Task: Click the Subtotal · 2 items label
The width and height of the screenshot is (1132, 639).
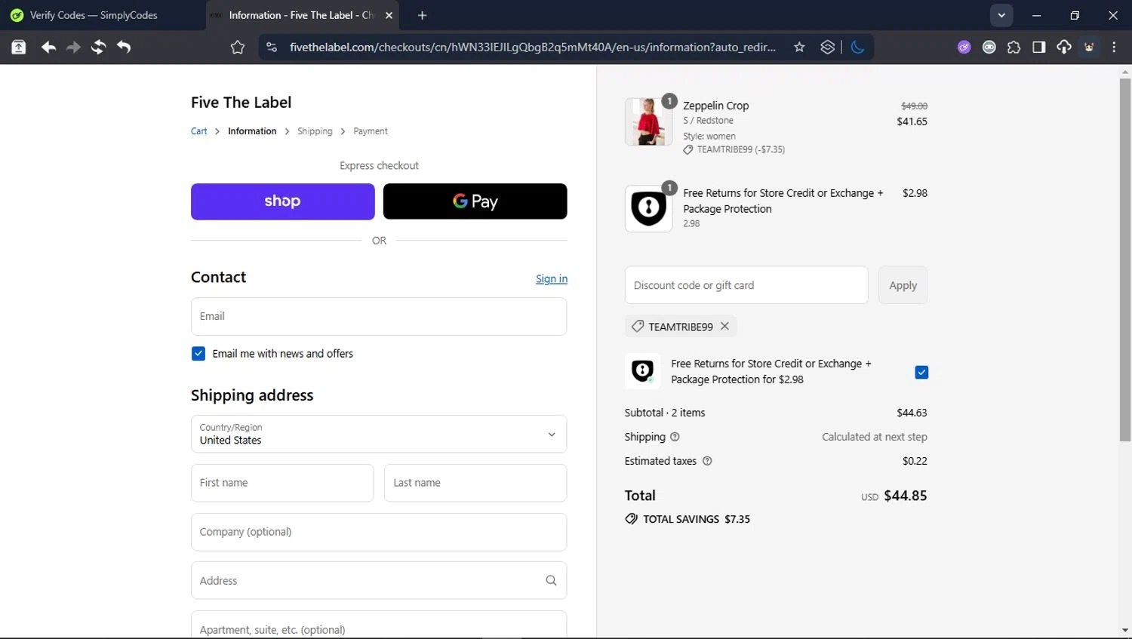Action: click(665, 413)
